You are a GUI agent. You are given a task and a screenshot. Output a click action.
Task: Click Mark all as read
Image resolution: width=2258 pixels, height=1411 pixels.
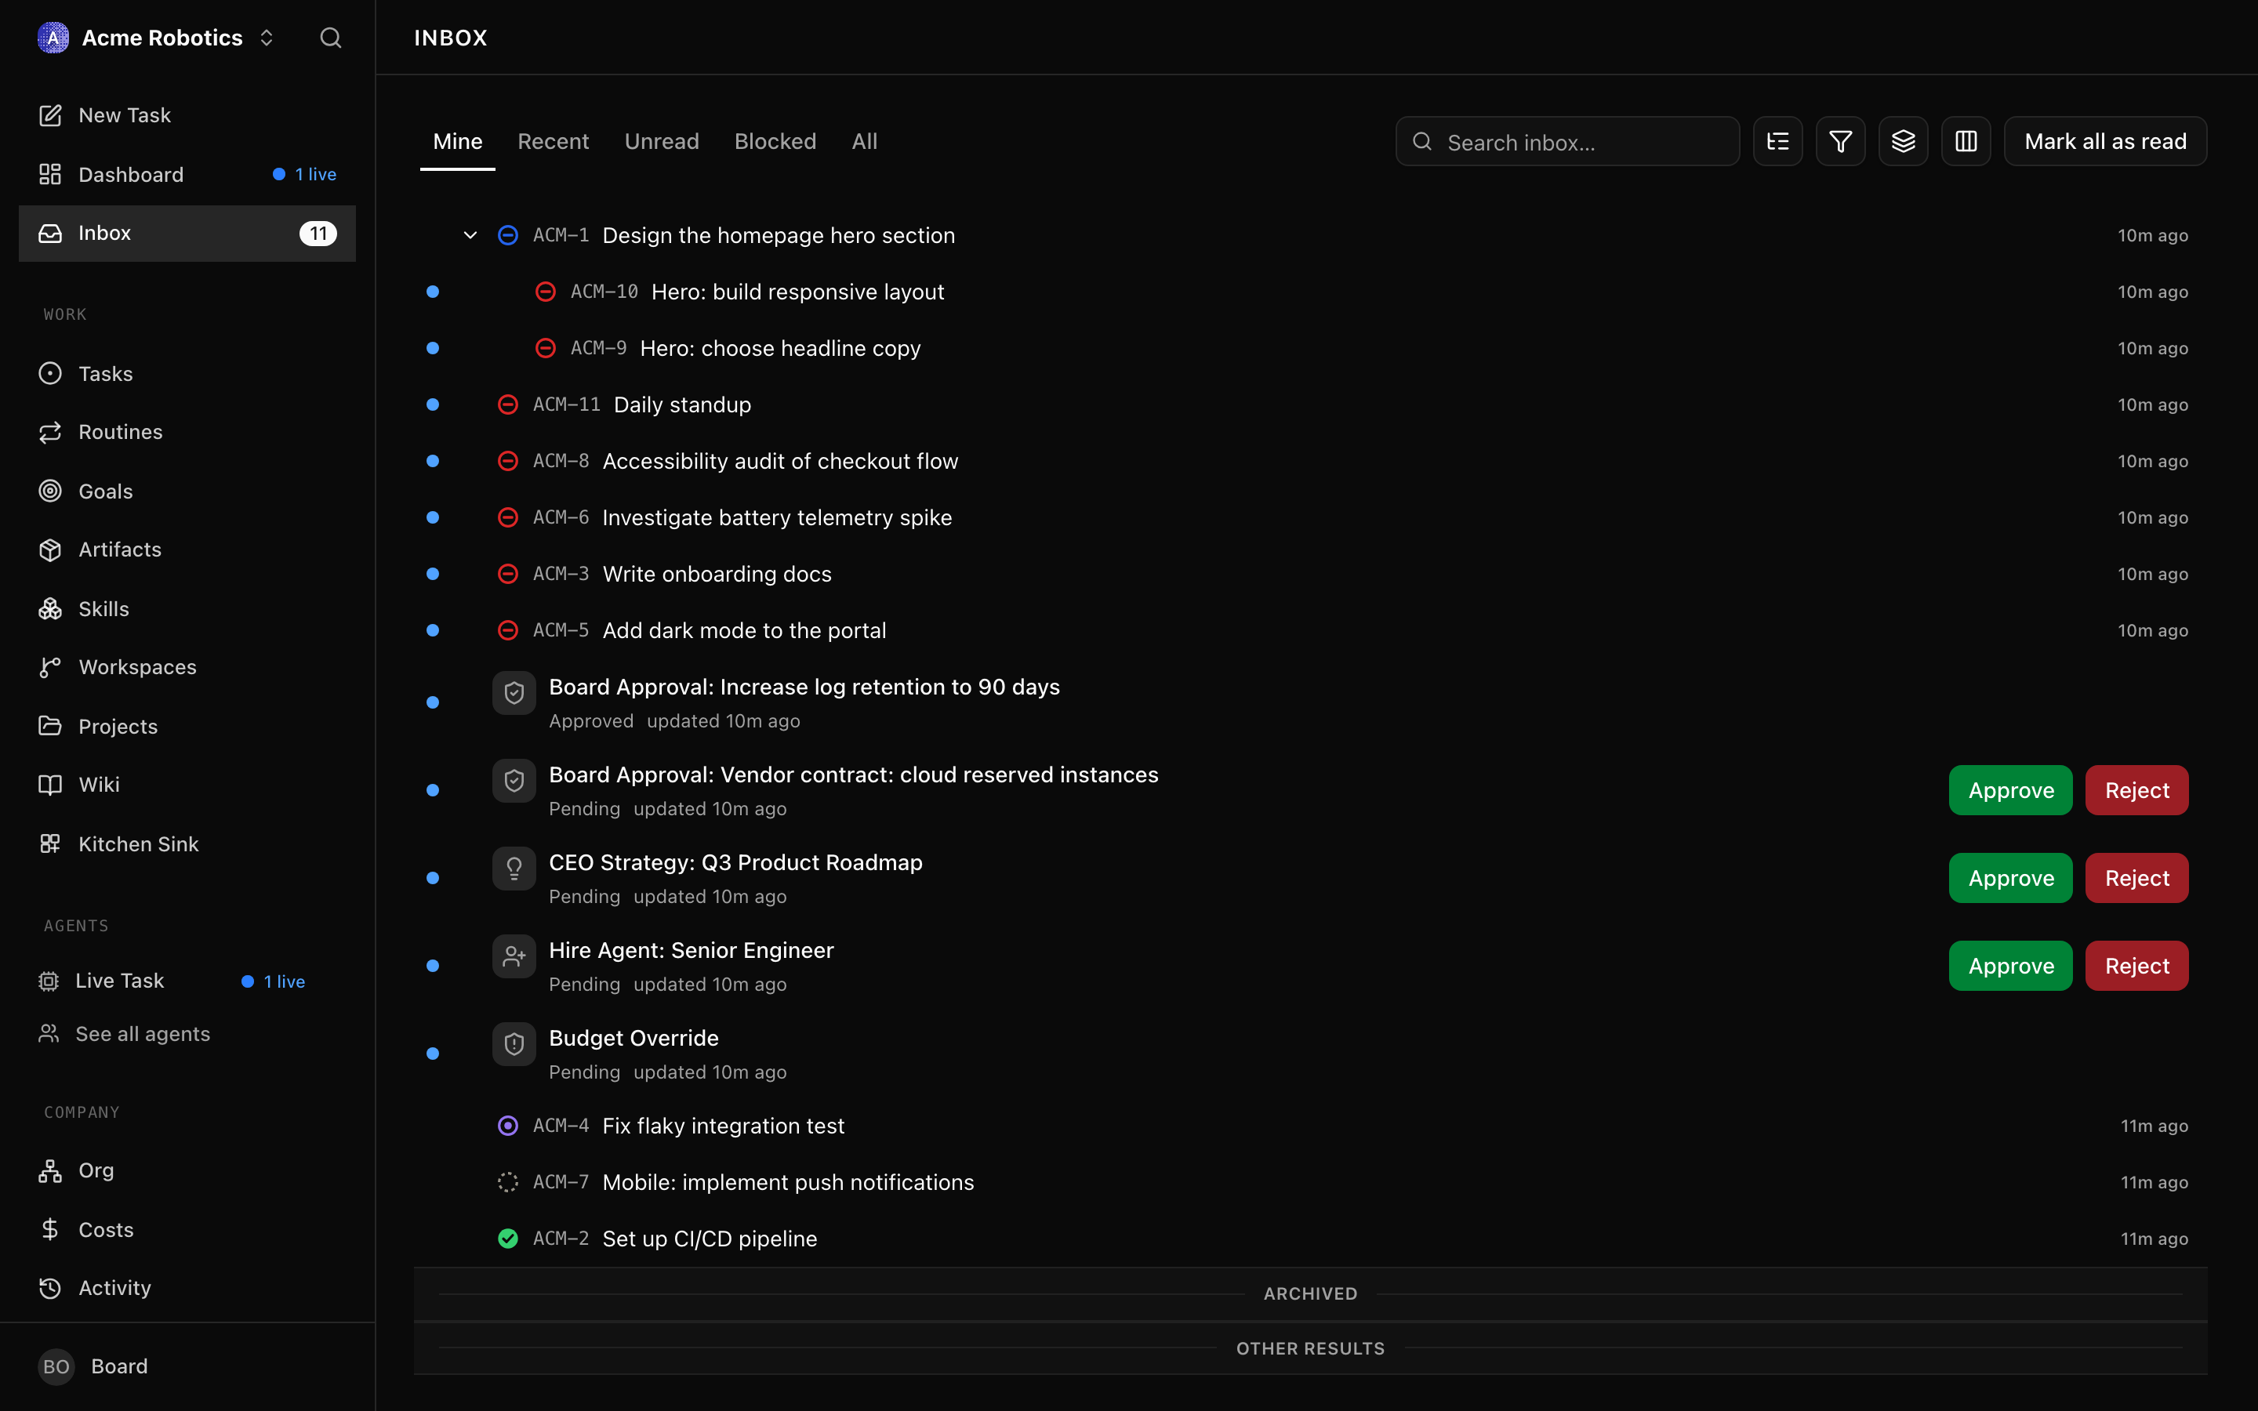[x=2105, y=142]
